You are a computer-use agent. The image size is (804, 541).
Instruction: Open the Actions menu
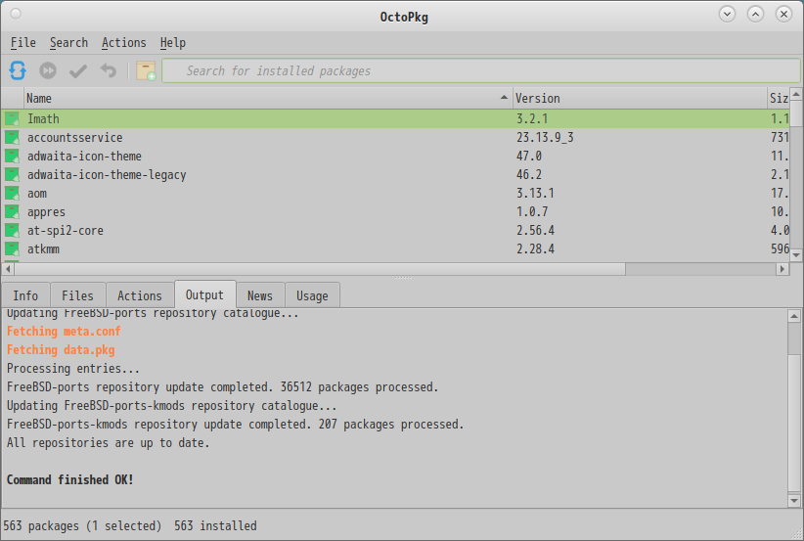(x=123, y=43)
